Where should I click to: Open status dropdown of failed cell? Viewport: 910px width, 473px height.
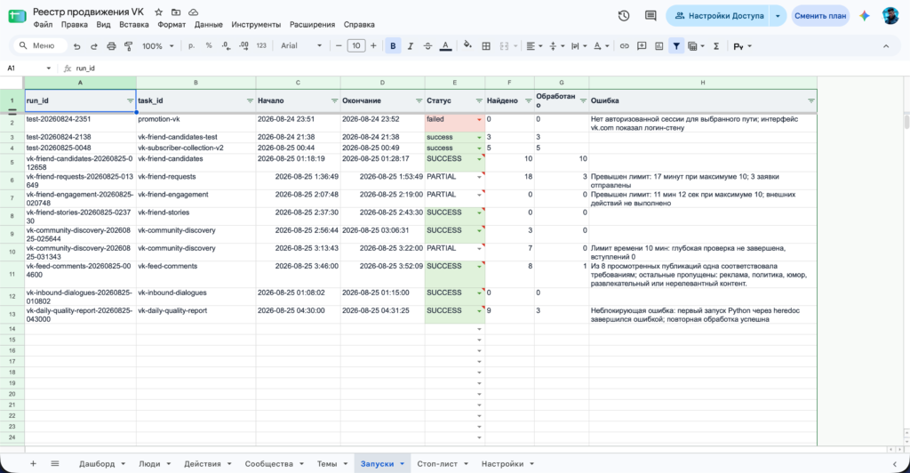coord(479,119)
